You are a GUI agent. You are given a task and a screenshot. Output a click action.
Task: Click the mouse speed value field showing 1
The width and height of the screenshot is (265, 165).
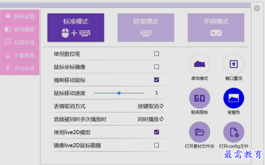pyautogui.click(x=157, y=93)
